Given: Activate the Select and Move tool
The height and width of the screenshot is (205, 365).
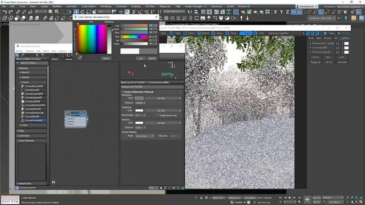Looking at the screenshot, I should click(76, 11).
